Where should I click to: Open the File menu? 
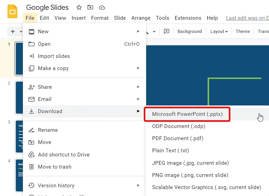[x=30, y=18]
